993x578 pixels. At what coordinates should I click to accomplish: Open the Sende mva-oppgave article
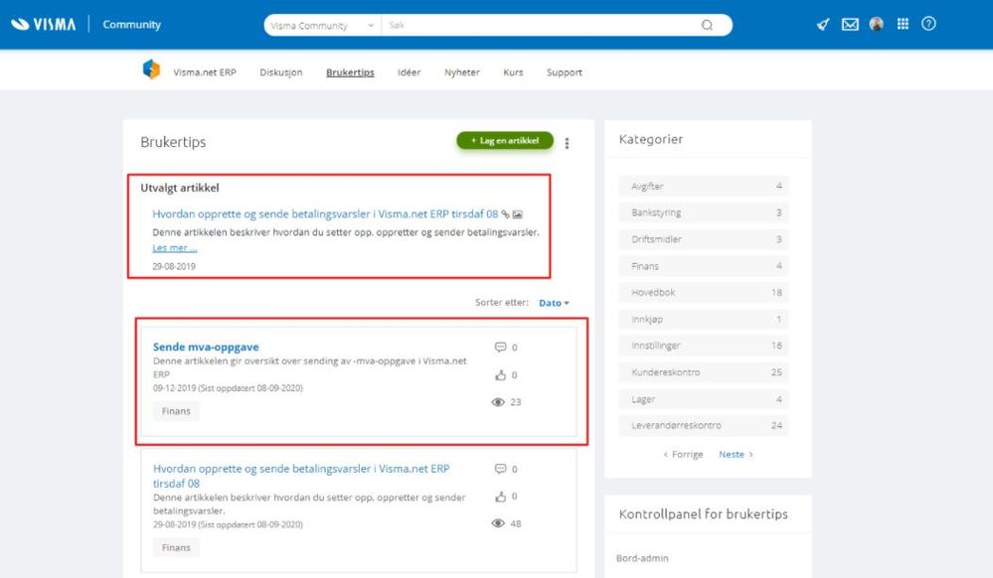point(206,347)
